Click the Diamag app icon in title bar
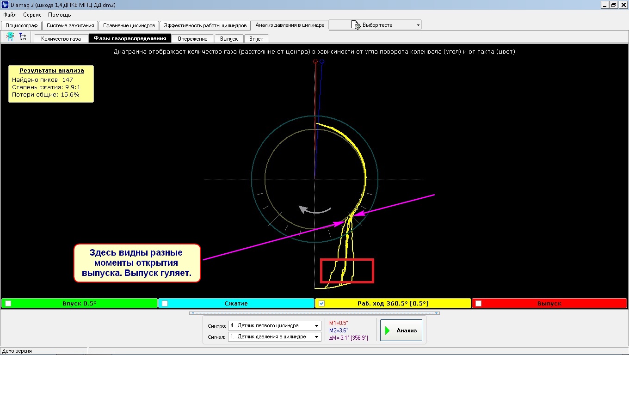The width and height of the screenshot is (629, 416). tap(5, 5)
